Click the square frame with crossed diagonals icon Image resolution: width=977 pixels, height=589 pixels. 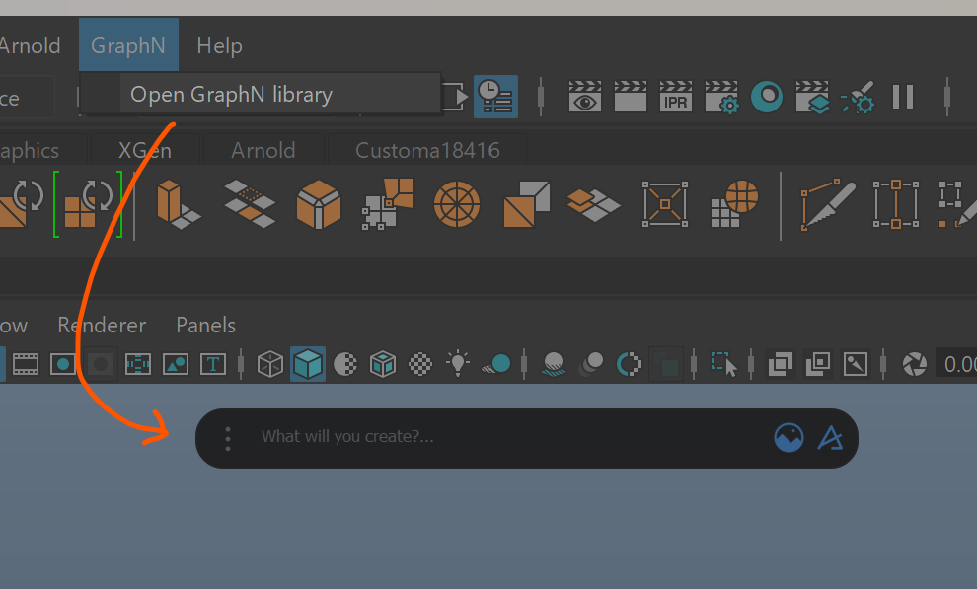[665, 204]
